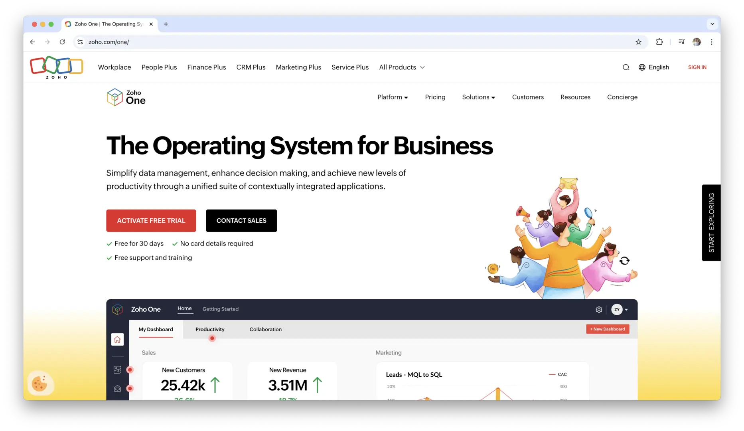
Task: Click the globe language icon
Action: click(642, 67)
